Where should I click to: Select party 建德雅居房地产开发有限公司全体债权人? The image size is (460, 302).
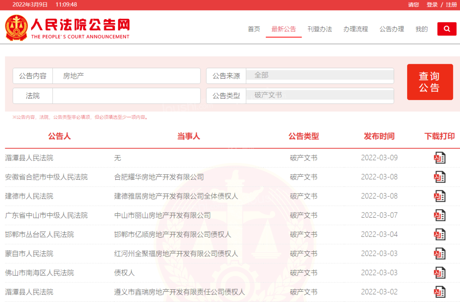[x=176, y=196]
